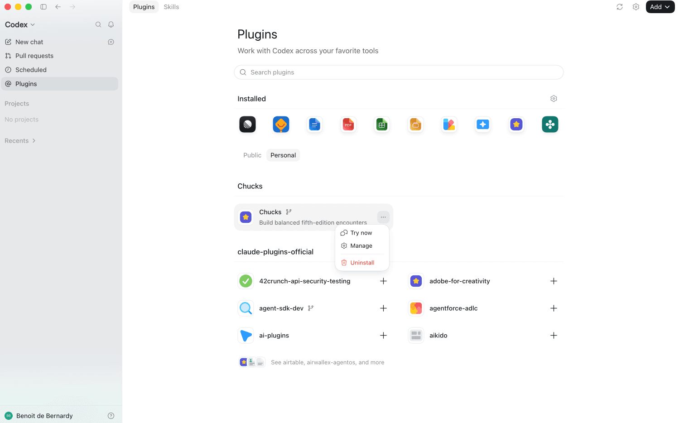Toggle the sidebar panel icon

point(43,7)
